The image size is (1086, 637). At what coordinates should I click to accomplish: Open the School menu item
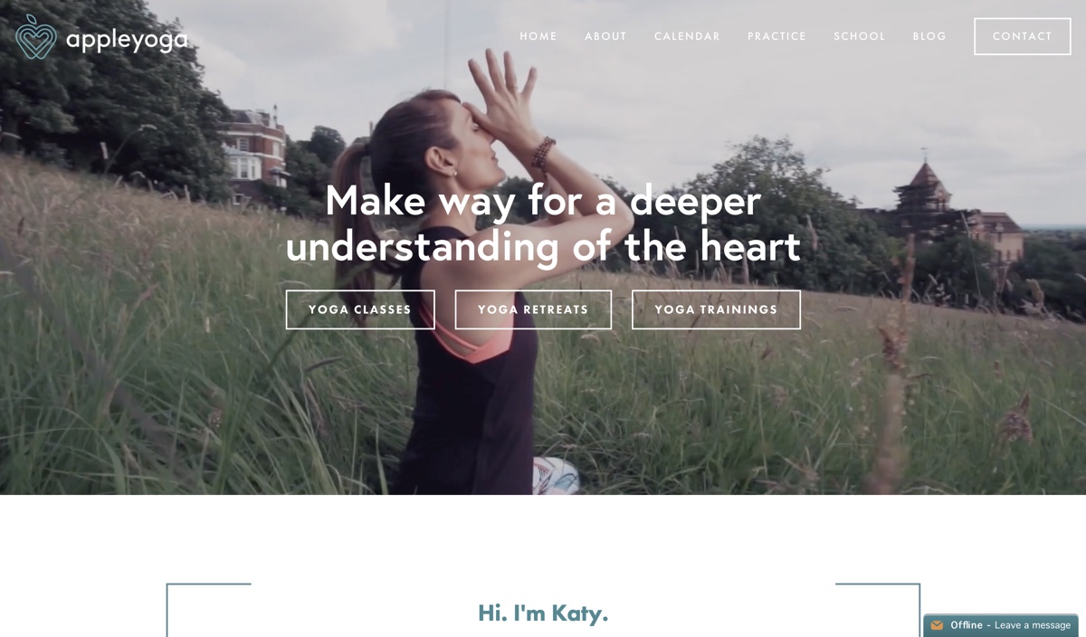[860, 36]
